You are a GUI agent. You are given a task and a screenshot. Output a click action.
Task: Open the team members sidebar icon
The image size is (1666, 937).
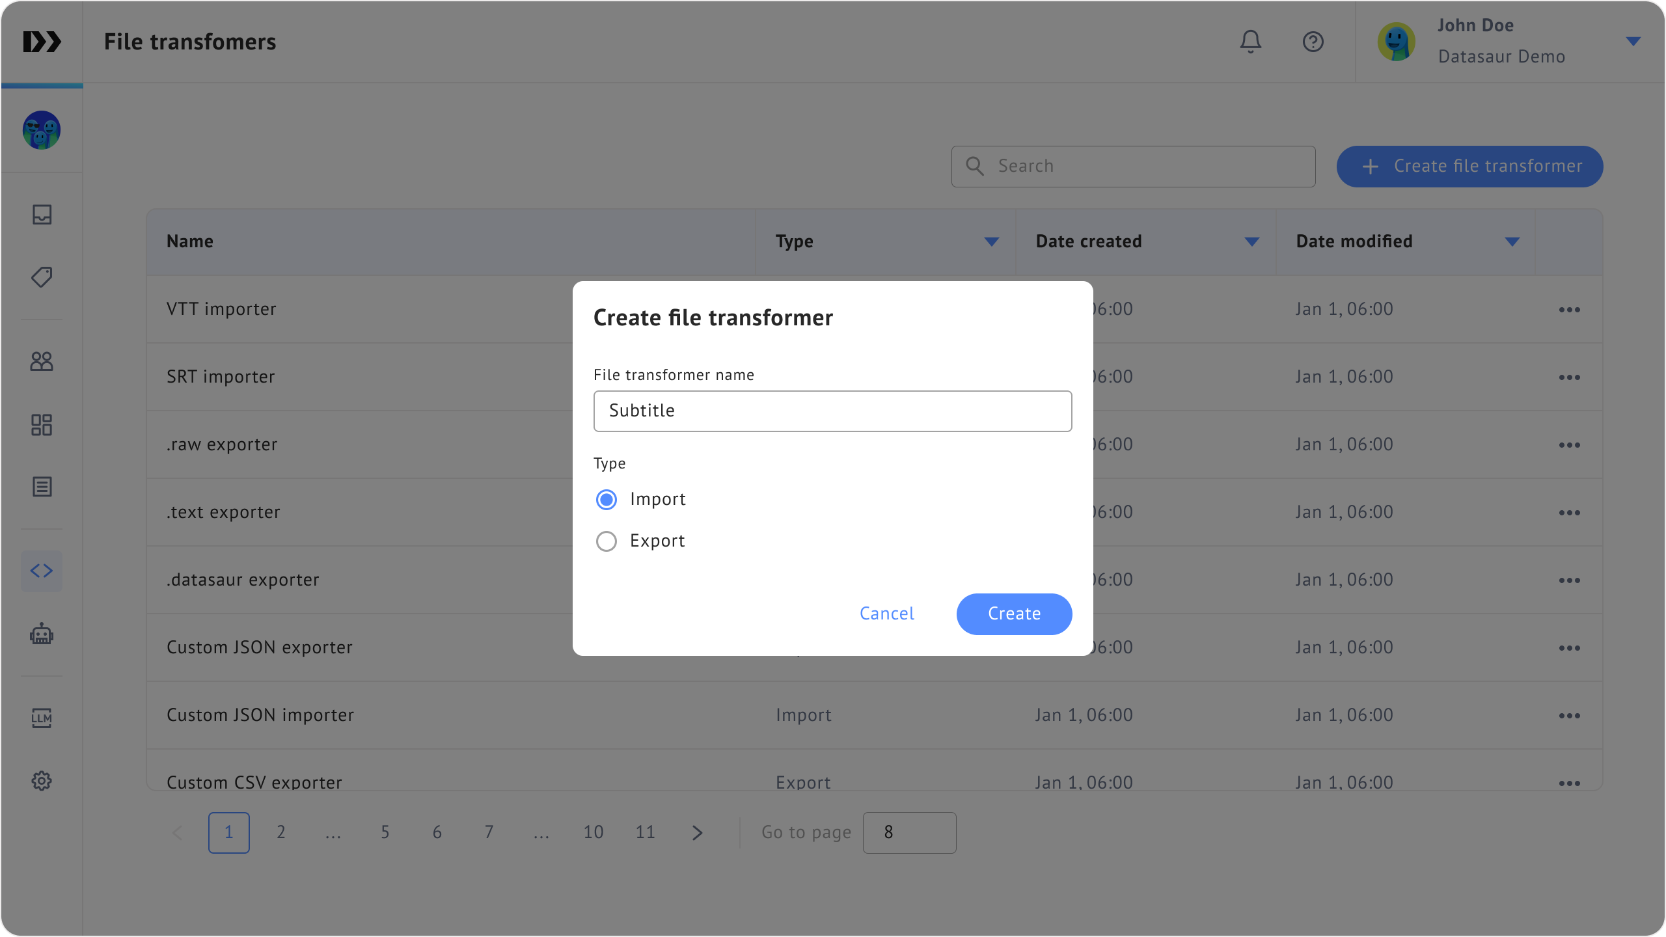pyautogui.click(x=42, y=361)
